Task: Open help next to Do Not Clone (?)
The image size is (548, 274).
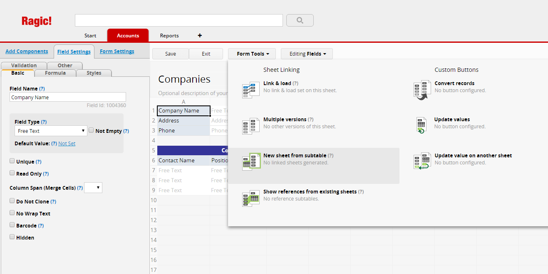Action: point(53,202)
